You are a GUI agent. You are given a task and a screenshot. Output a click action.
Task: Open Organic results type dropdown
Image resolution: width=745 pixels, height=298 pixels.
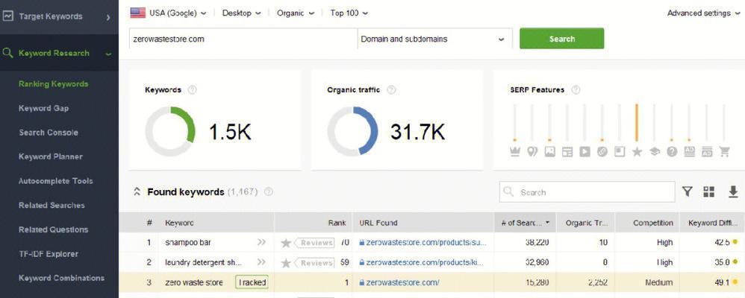[295, 13]
